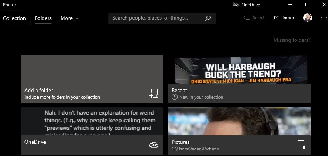Open the user profile avatar
Viewport: 328px width, 156px height.
(308, 18)
